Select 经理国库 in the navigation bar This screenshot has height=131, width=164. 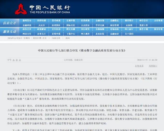pos(56,25)
